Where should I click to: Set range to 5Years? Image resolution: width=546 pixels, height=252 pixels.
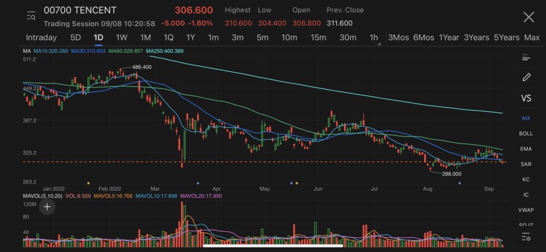(x=507, y=38)
